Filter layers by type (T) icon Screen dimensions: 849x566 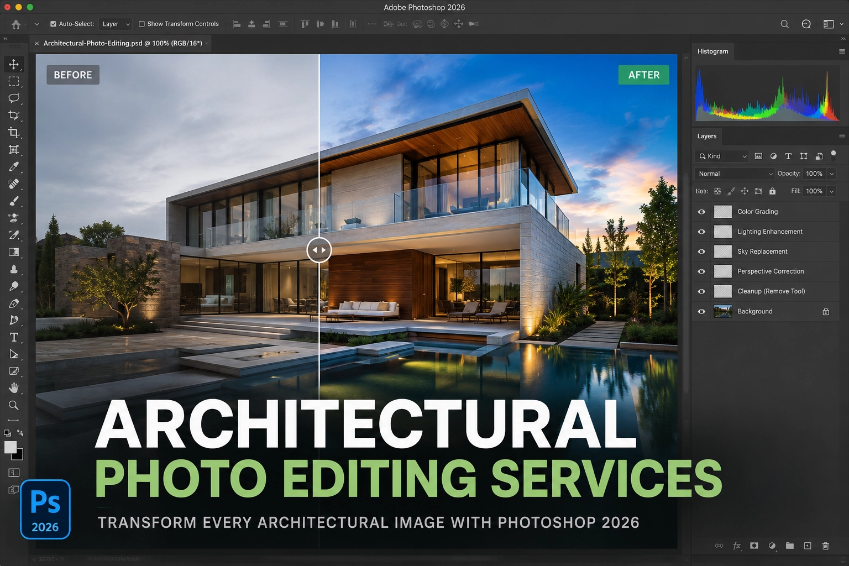tap(788, 156)
